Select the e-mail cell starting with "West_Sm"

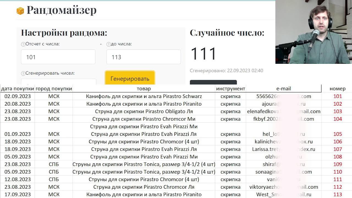click(284, 194)
